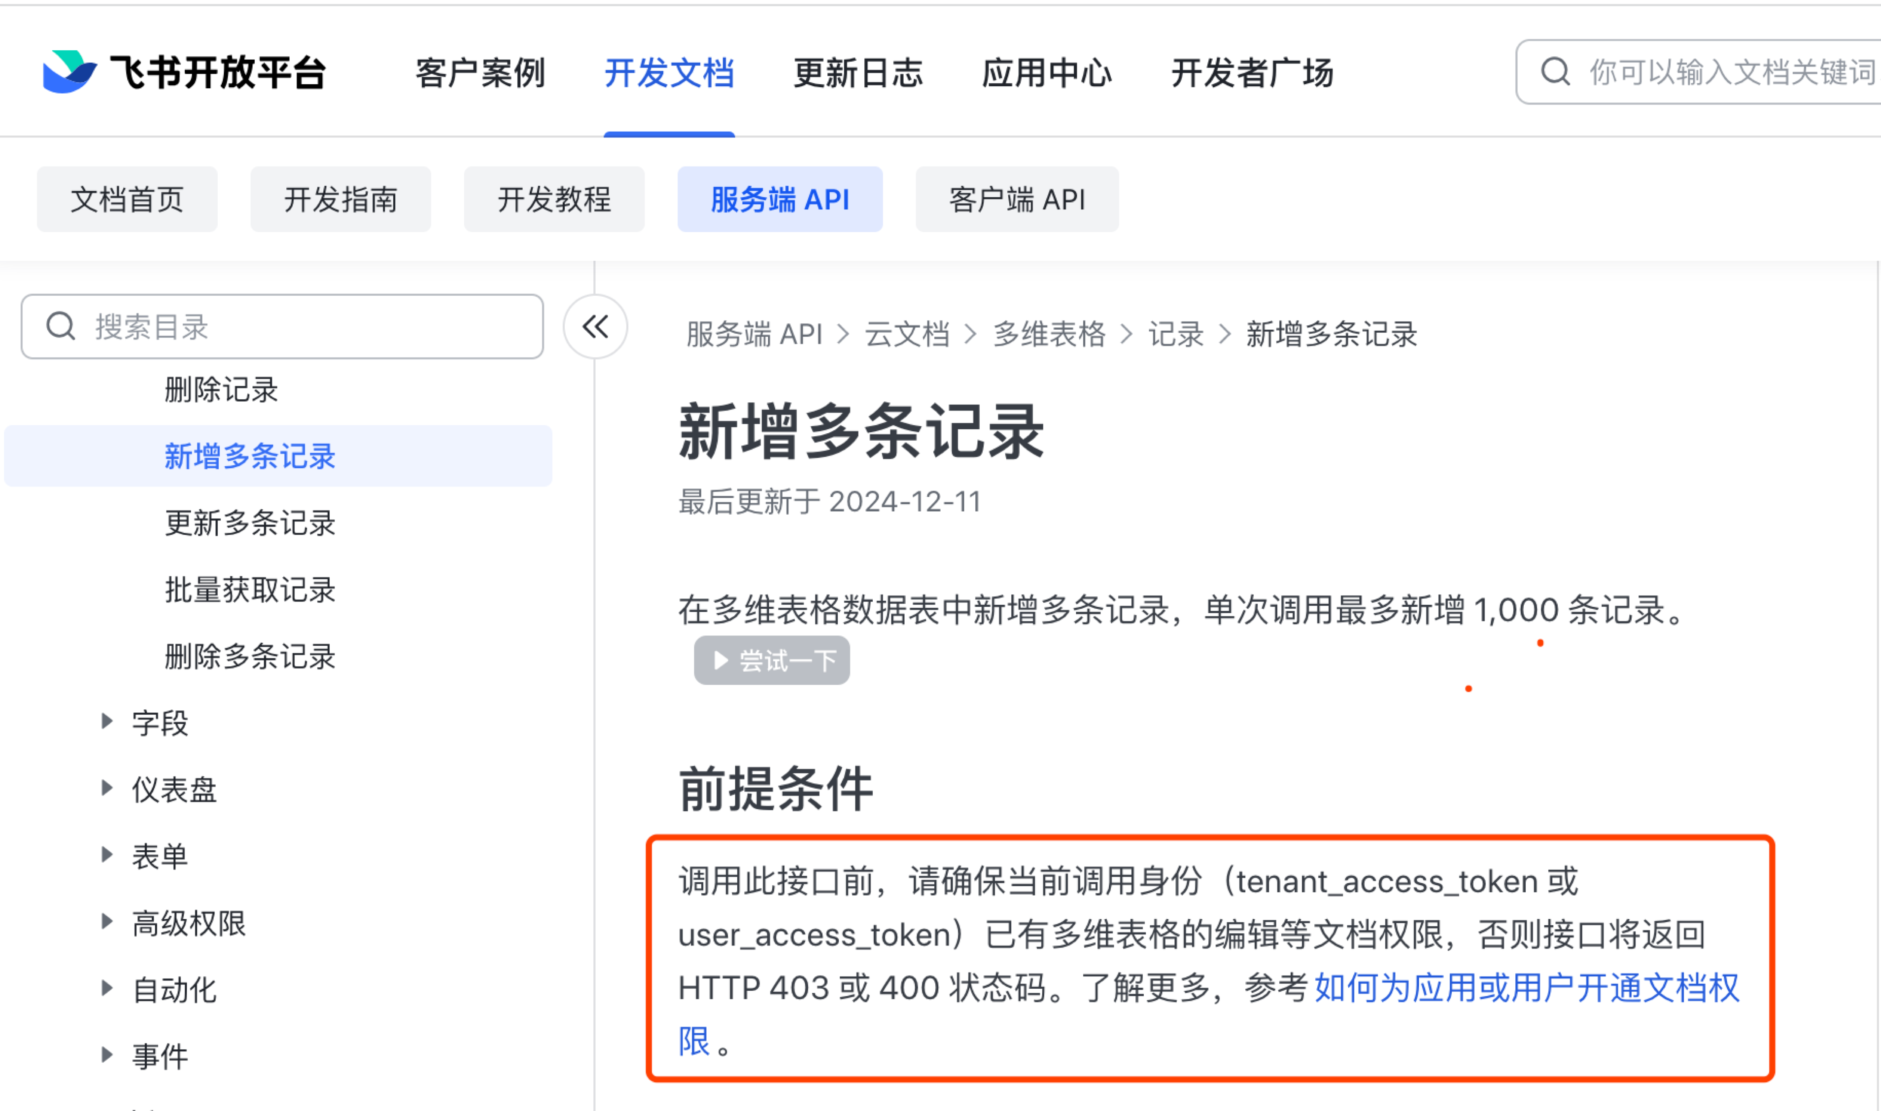This screenshot has height=1111, width=1881.
Task: Expand the 仪表盘 tree section
Action: pyautogui.click(x=107, y=788)
